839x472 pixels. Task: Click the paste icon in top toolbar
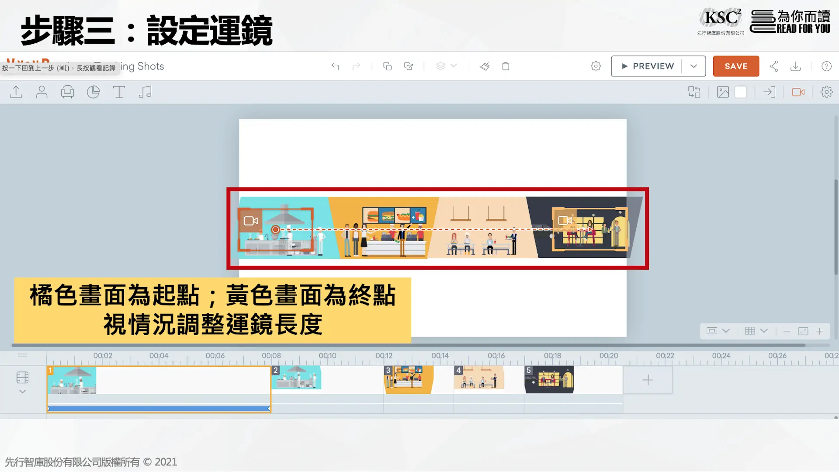click(x=409, y=66)
